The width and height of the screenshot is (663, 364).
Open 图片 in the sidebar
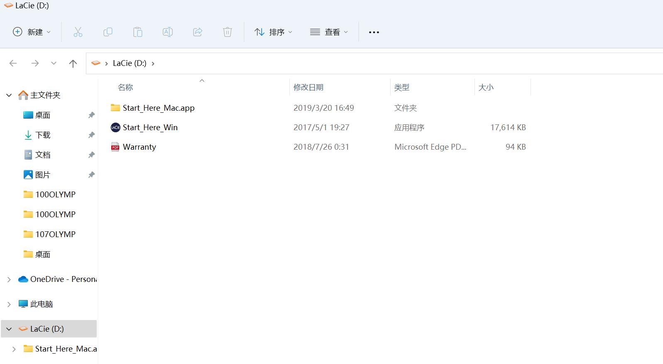(43, 175)
